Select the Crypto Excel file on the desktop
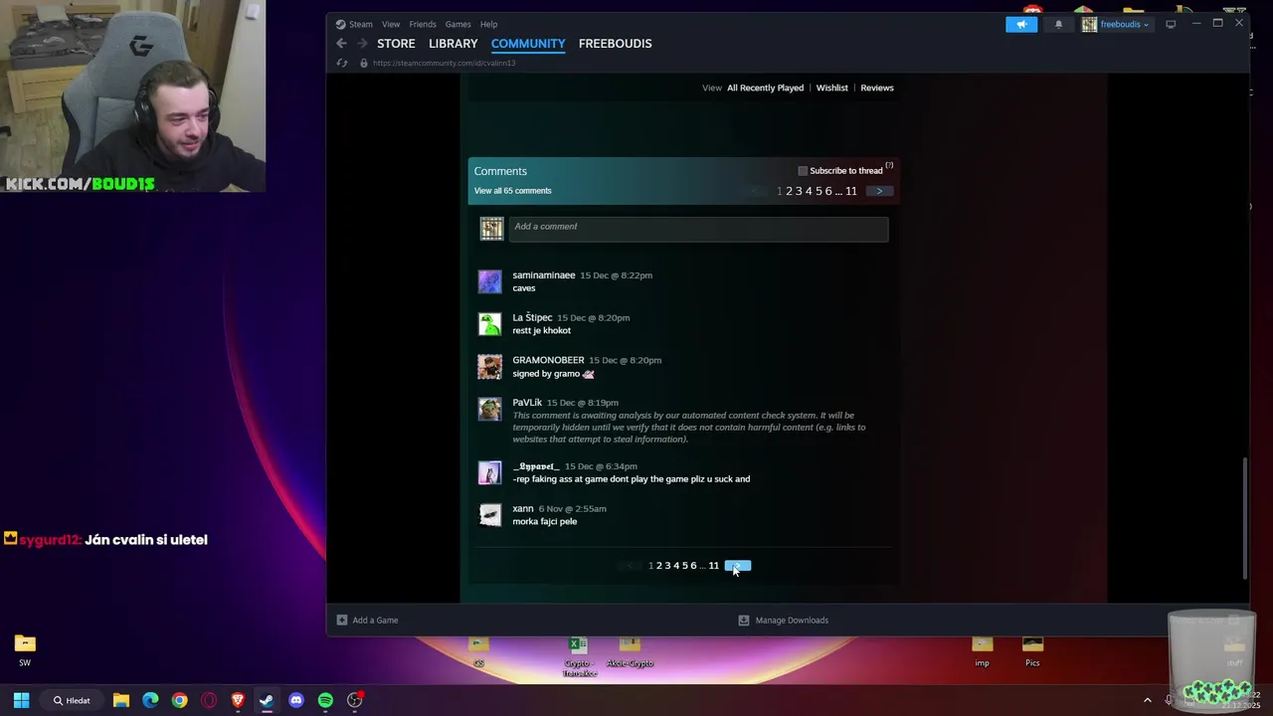Image resolution: width=1273 pixels, height=716 pixels. click(x=579, y=656)
